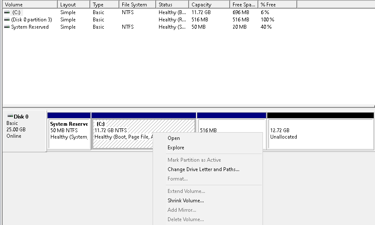Select Explore in the context menu
Viewport: 375px width, 225px height.
click(x=176, y=148)
